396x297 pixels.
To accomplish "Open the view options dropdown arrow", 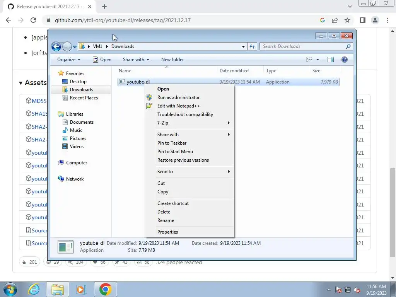I will [317, 60].
